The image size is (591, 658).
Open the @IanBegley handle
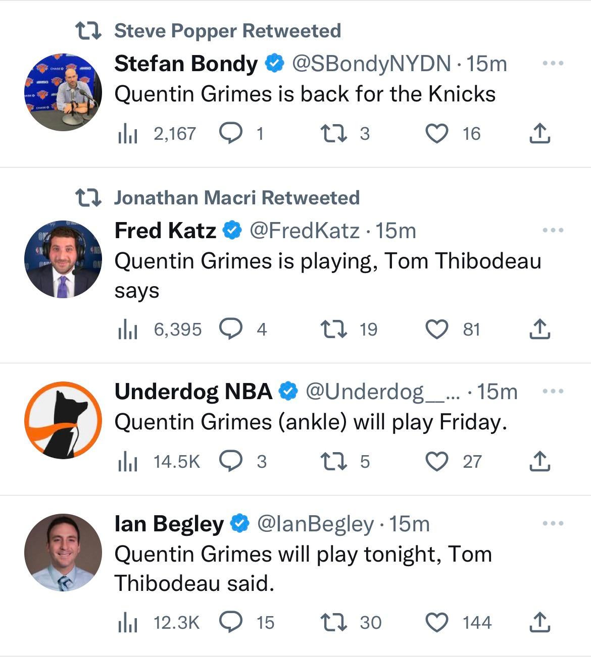click(315, 524)
